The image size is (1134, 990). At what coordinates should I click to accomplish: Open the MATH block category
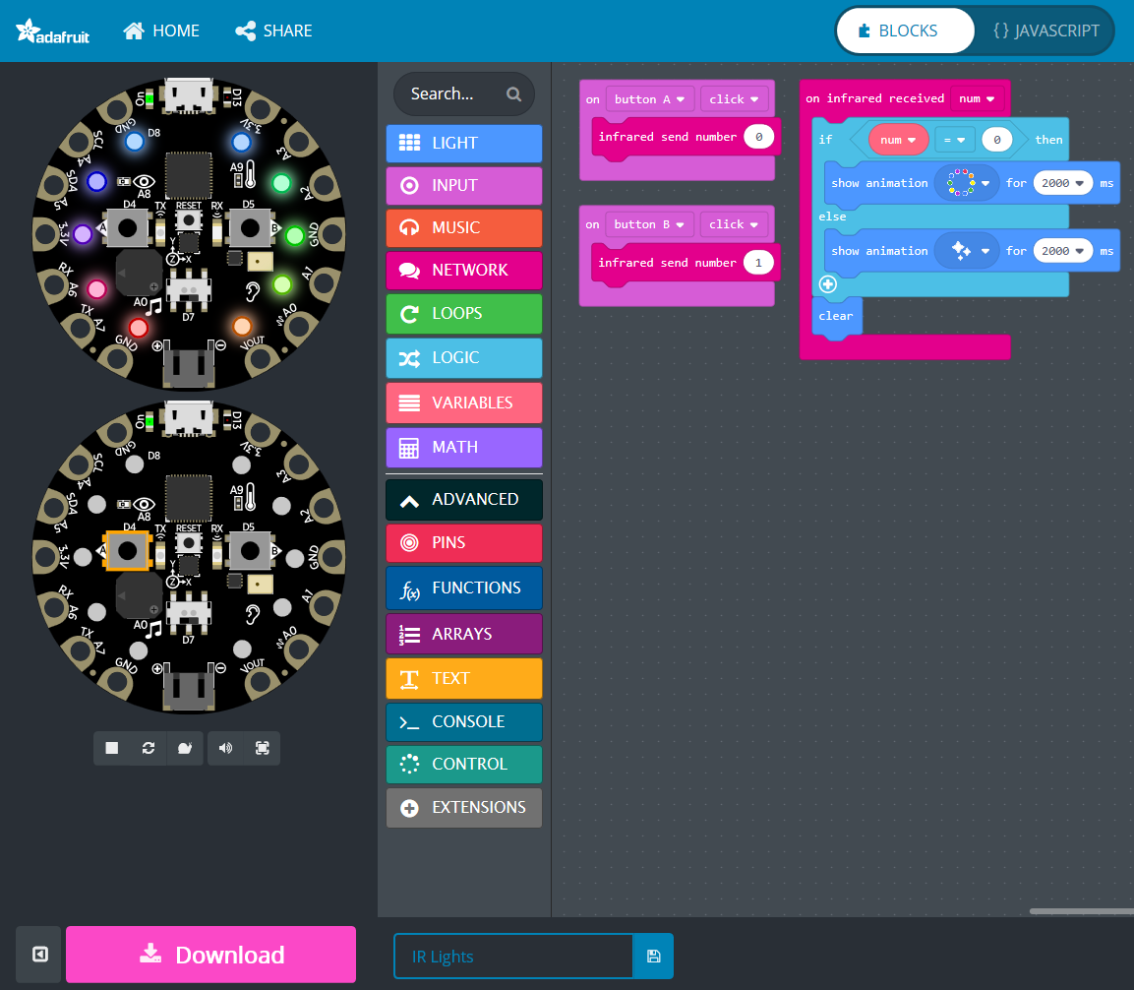[x=464, y=447]
